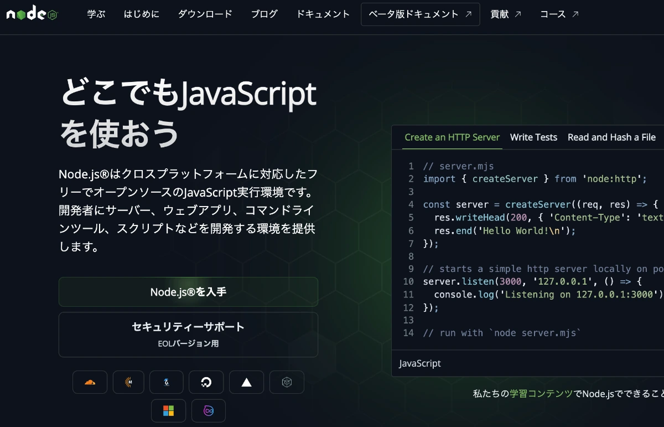Open the ドキュメント navigation link
This screenshot has height=427, width=664.
323,14
